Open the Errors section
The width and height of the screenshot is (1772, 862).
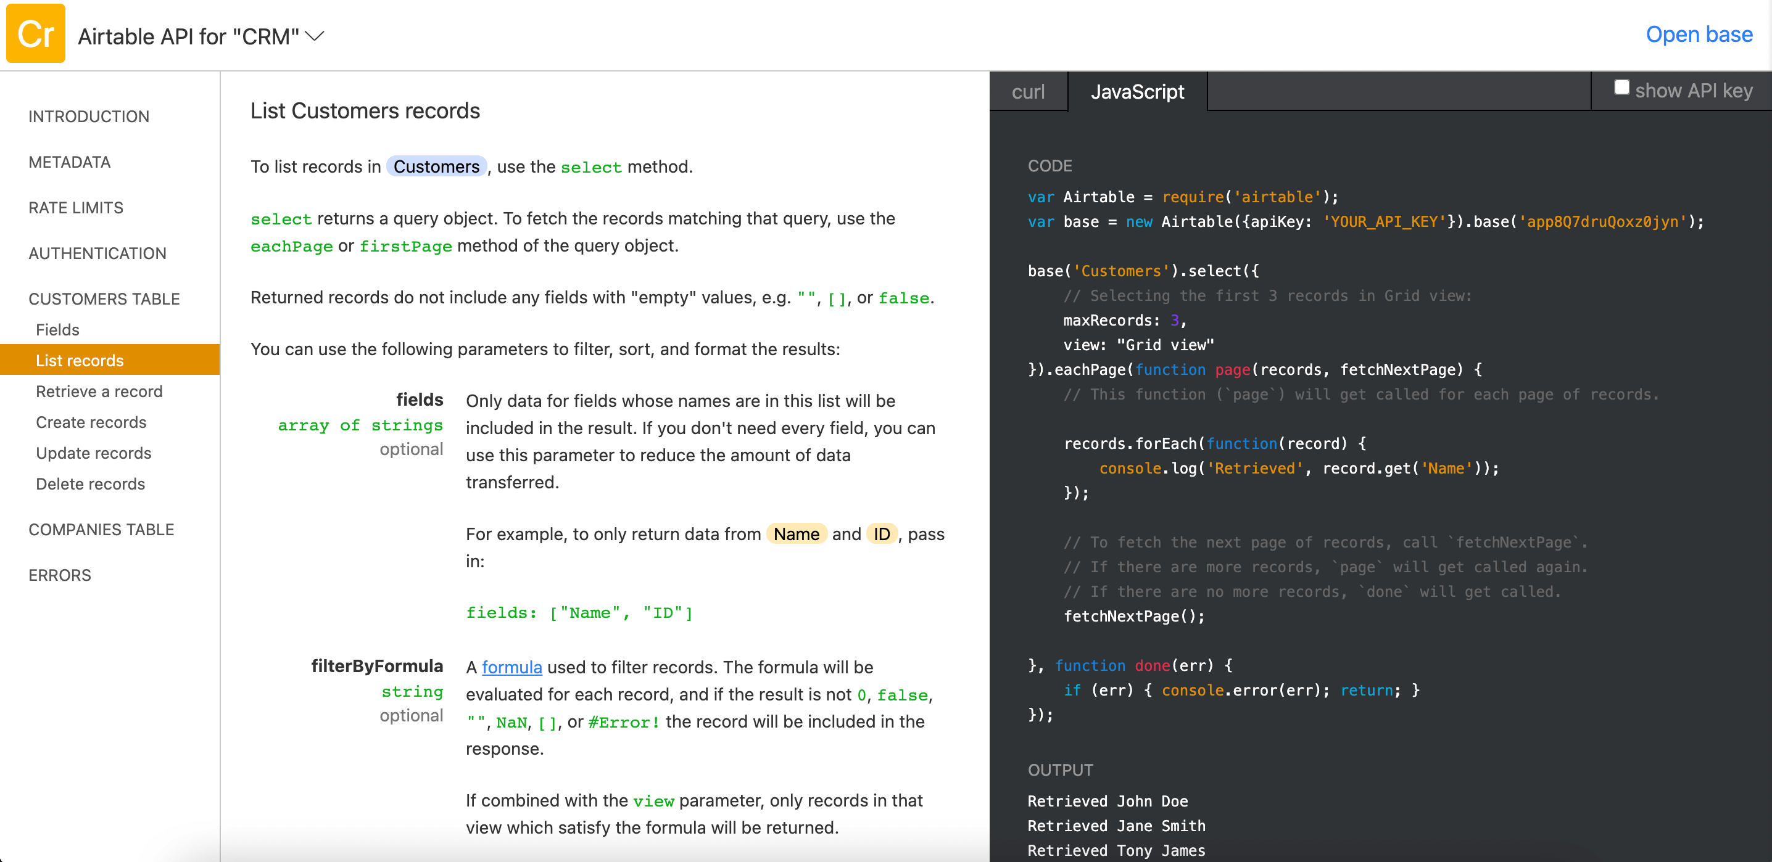(59, 575)
